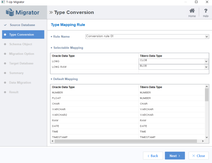This screenshot has width=212, height=163.
Task: Click the Migrator database logo icon
Action: pyautogui.click(x=10, y=12)
